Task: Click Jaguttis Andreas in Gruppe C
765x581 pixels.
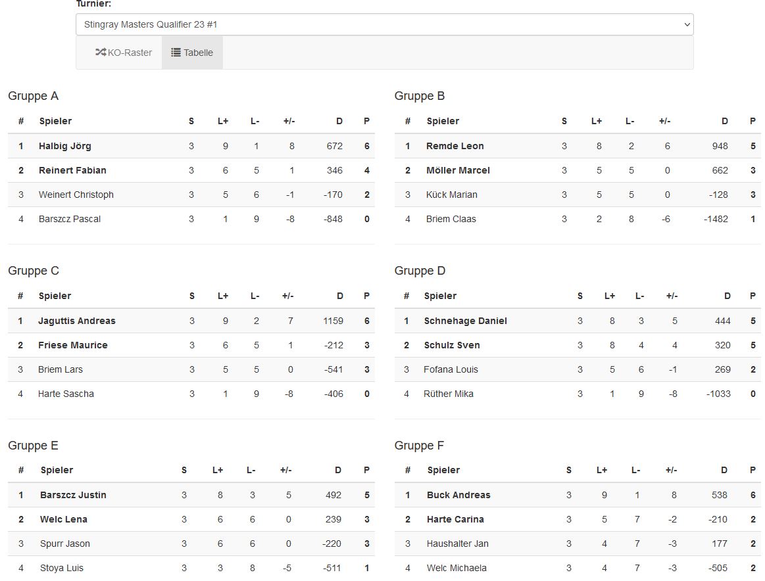Action: (76, 321)
